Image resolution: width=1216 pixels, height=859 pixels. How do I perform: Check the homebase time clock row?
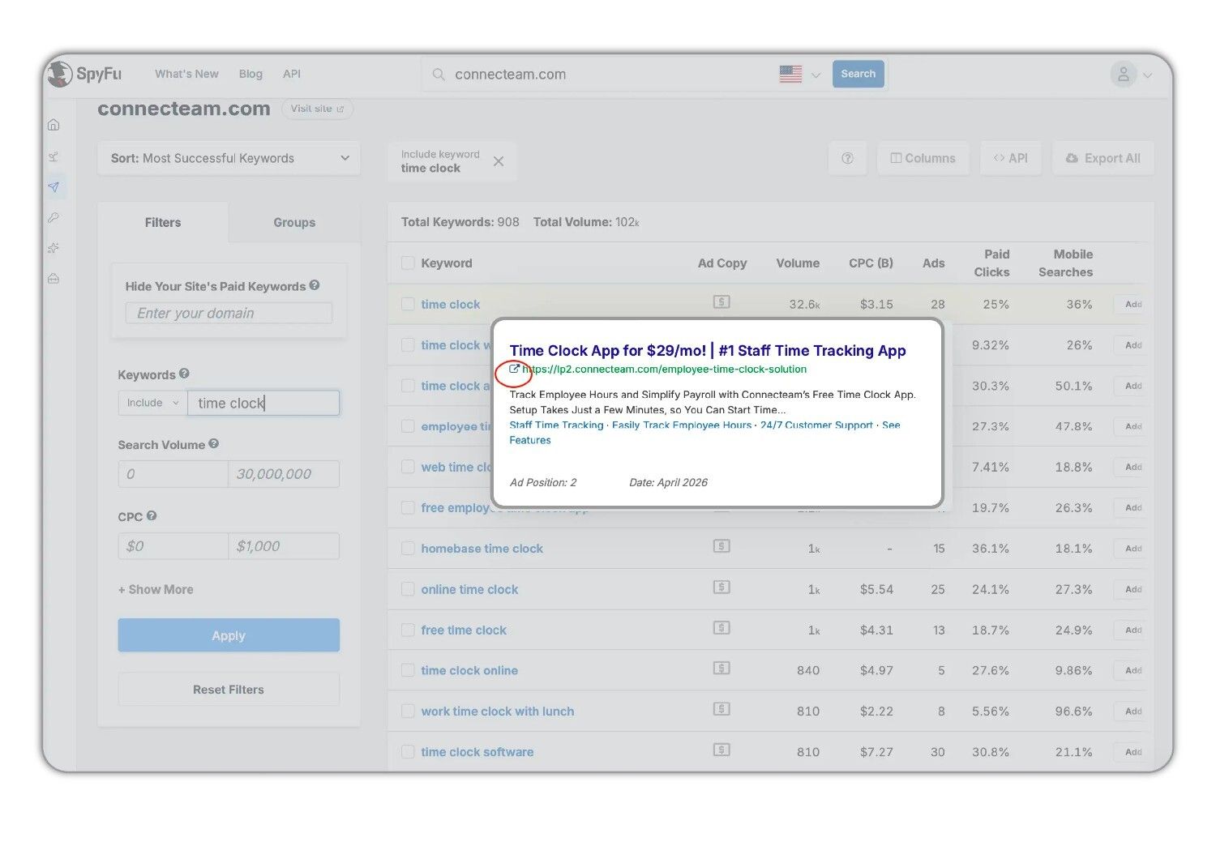pos(408,549)
